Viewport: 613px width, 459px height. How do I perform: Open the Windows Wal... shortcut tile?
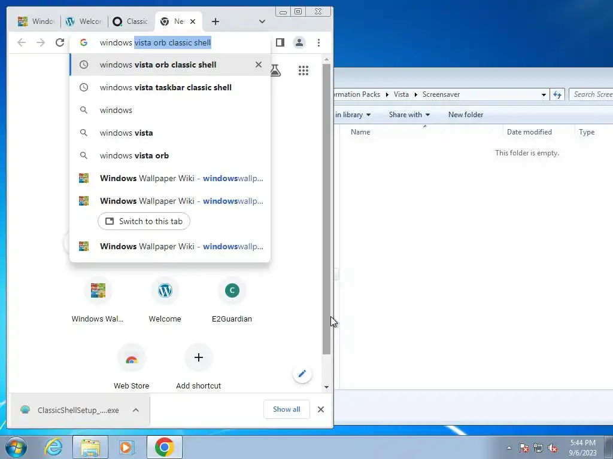(x=98, y=300)
